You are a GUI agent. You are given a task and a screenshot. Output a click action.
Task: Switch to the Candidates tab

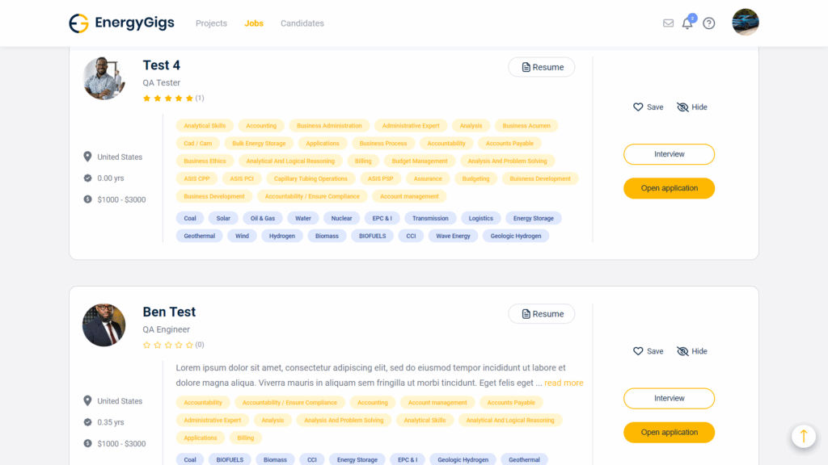click(302, 23)
